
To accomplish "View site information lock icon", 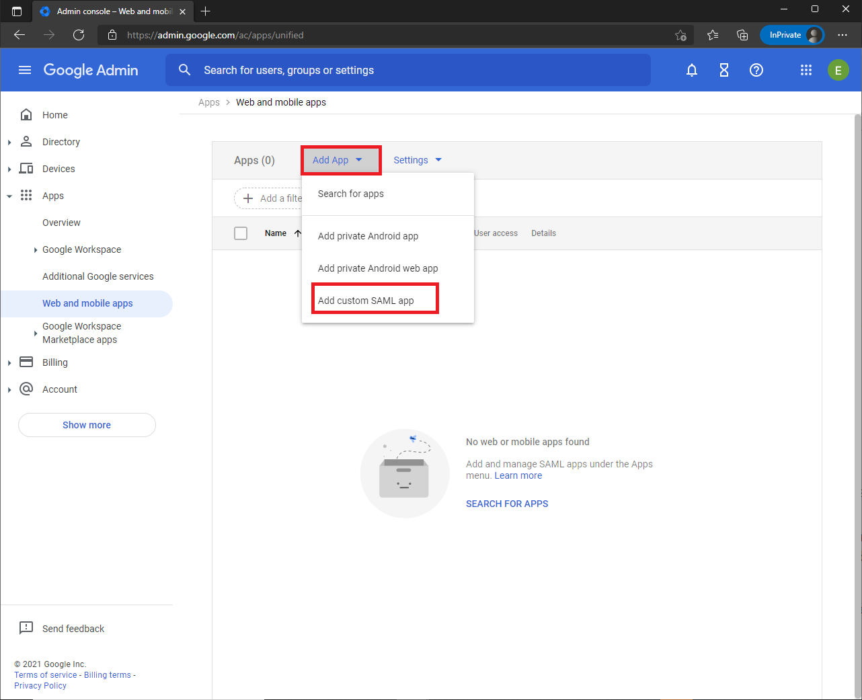I will (x=112, y=35).
